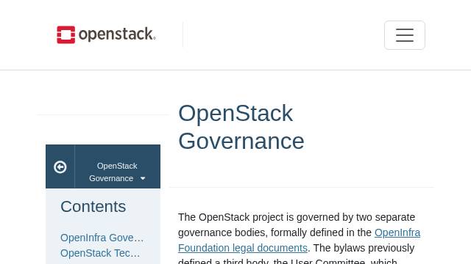Open the OpenInfra Foundation legal documents link
This screenshot has height=264, width=471.
coord(300,241)
